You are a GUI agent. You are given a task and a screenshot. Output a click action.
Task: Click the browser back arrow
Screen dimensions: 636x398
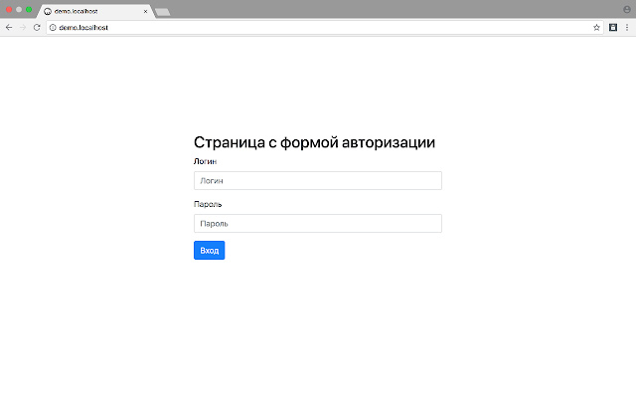9,27
